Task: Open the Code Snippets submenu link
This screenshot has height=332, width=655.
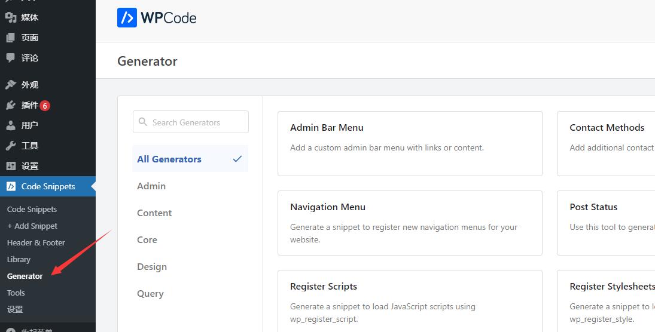Action: click(32, 210)
